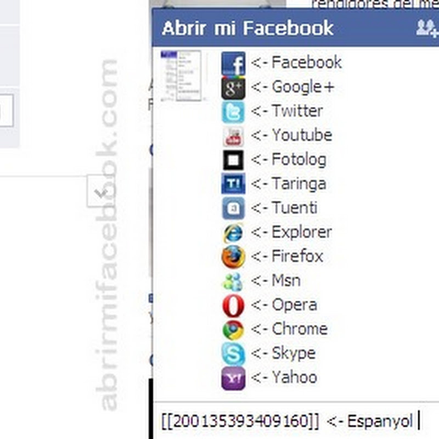Click the Opera icon
This screenshot has width=439, height=439.
pyautogui.click(x=233, y=306)
